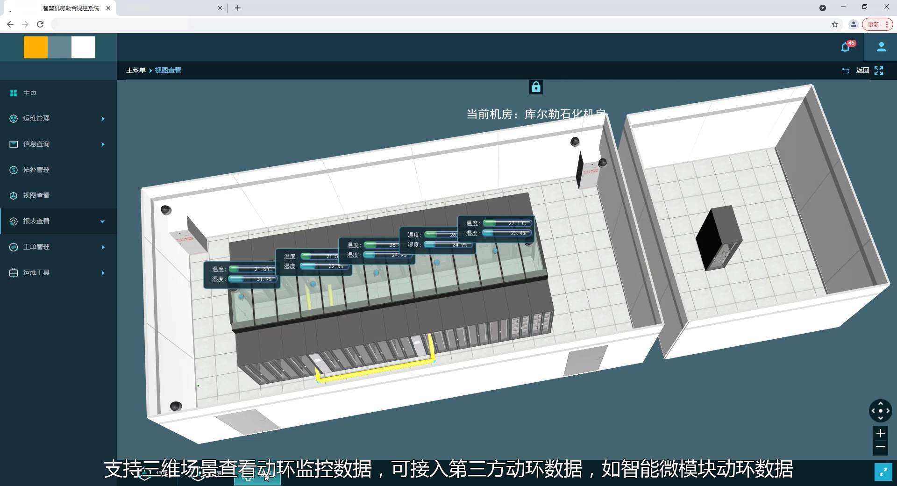Screen dimensions: 897x486
Task: Click 运维工具 menu label
Action: 36,272
